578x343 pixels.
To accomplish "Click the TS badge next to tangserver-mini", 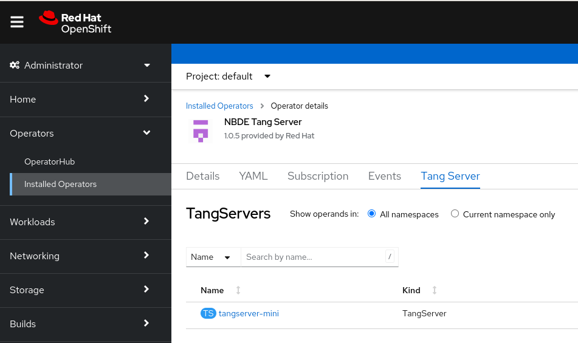I will (208, 314).
